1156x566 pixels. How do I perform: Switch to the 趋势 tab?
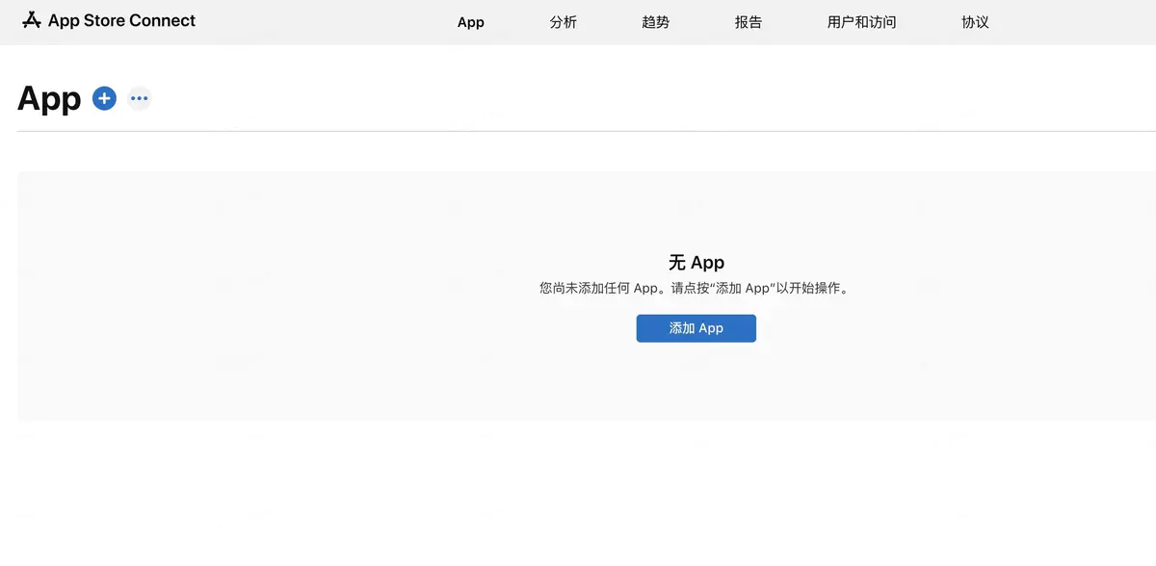click(x=656, y=22)
